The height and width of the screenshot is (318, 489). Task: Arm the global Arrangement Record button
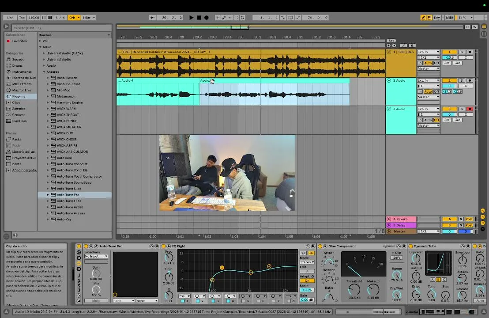[207, 18]
